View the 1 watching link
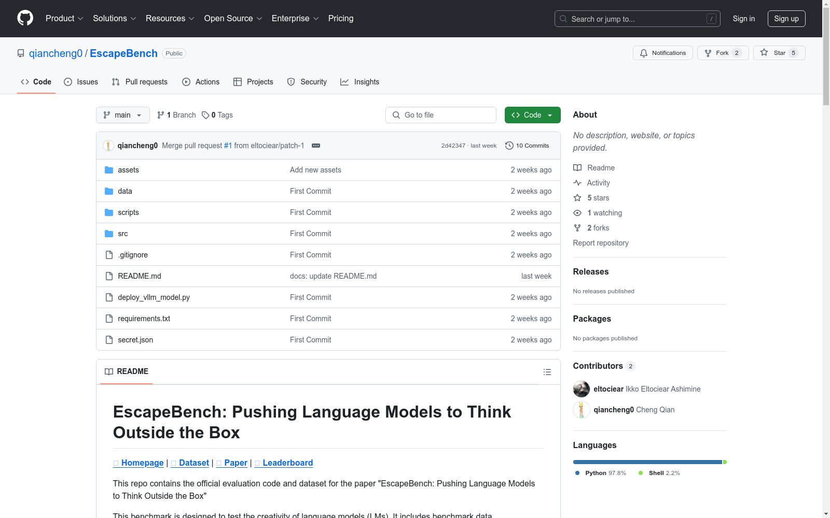Image resolution: width=830 pixels, height=518 pixels. [598, 213]
